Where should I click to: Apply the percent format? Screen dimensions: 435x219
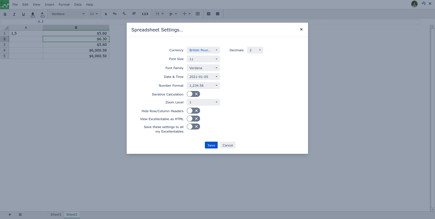115,14
